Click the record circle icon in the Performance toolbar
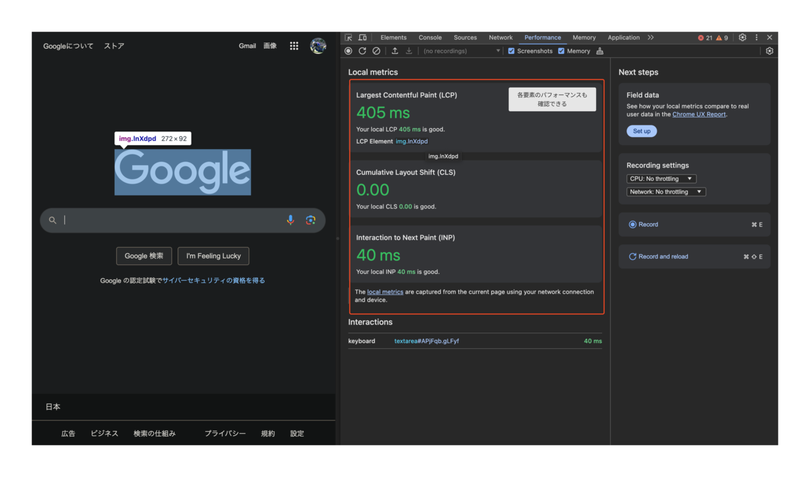The image size is (810, 477). pos(348,51)
